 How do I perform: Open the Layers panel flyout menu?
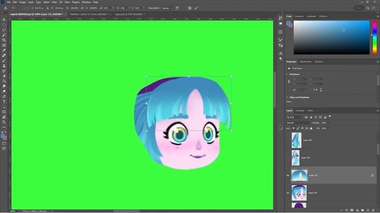pos(378,111)
